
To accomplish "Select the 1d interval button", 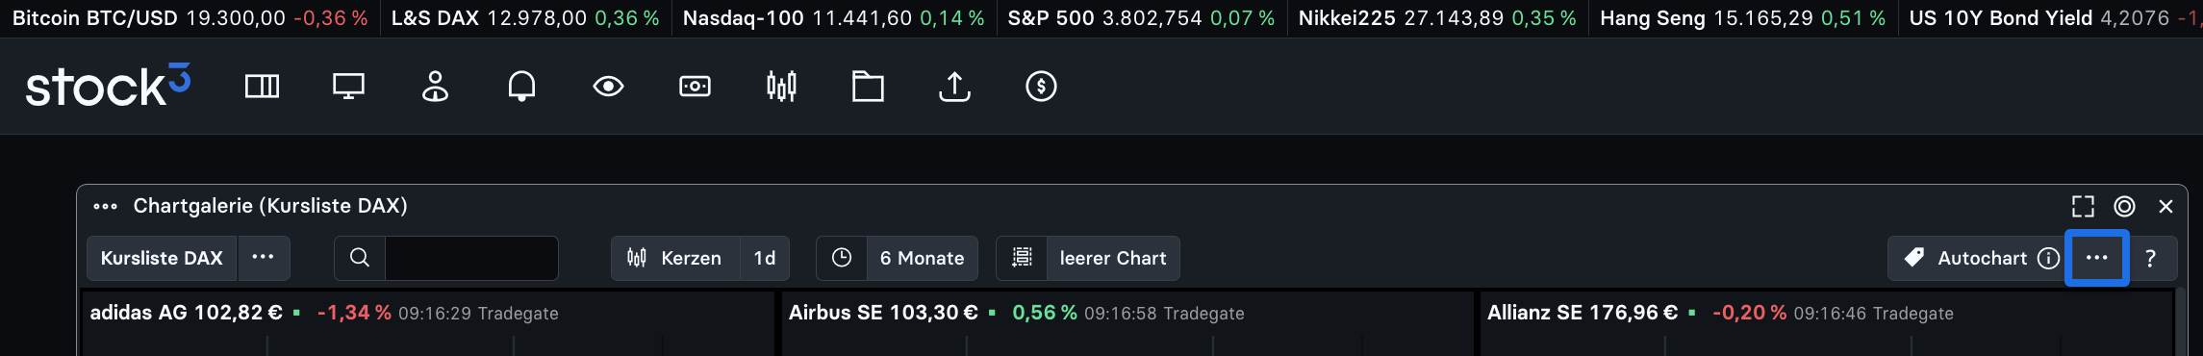I will (x=765, y=258).
